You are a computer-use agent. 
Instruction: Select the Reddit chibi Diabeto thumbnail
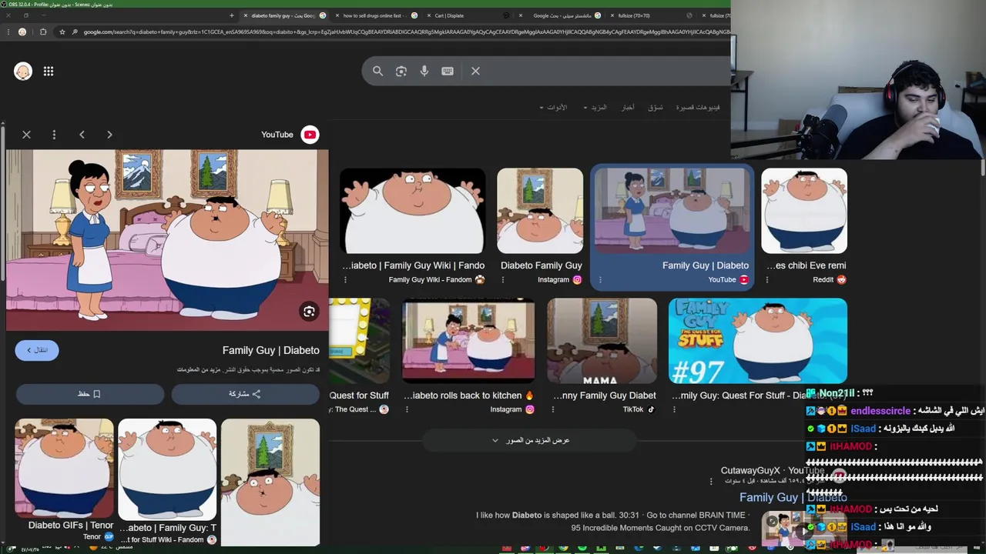pyautogui.click(x=804, y=211)
